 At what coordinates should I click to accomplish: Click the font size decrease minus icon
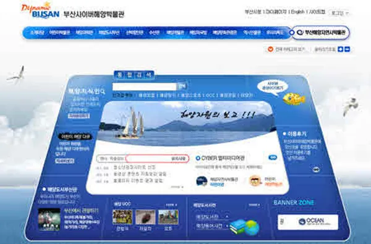[348, 49]
